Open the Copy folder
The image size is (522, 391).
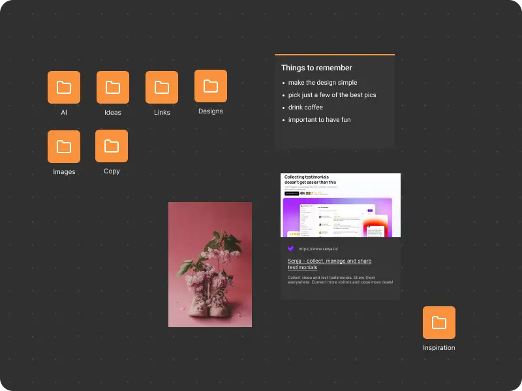tap(111, 146)
